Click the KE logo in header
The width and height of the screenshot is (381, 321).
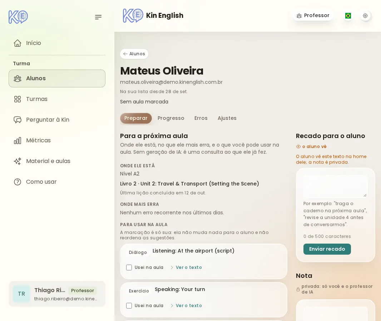133,16
